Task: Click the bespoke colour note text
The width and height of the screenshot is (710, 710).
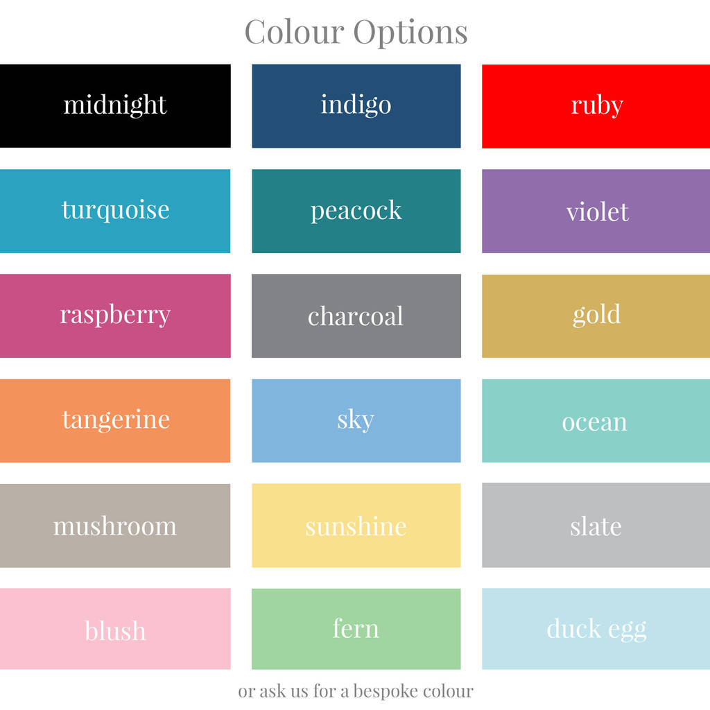Action: coord(356,691)
